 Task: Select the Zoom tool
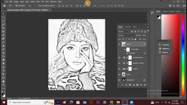[3, 85]
